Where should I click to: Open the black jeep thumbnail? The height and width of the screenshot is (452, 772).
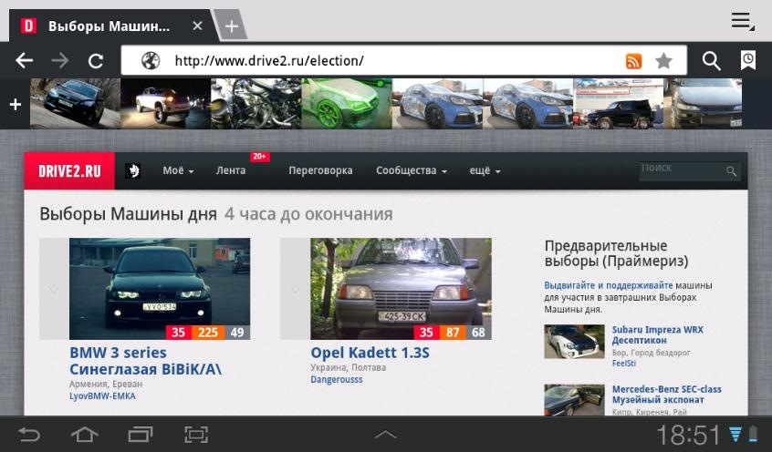[619, 104]
